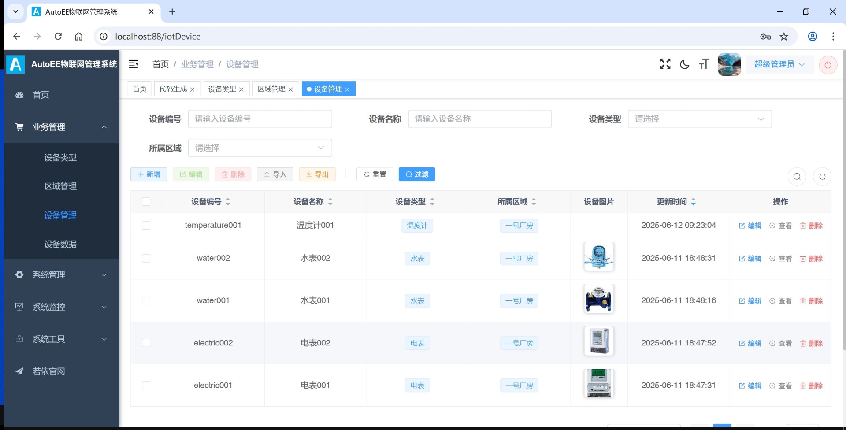Image resolution: width=846 pixels, height=430 pixels.
Task: Sort by 更新时间 column sort arrows
Action: 693,202
